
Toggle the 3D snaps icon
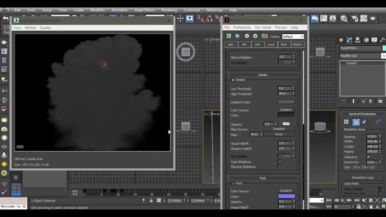pos(201,19)
